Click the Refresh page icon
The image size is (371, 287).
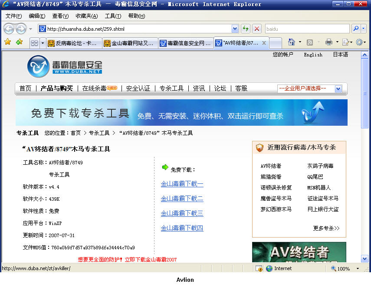pyautogui.click(x=246, y=29)
